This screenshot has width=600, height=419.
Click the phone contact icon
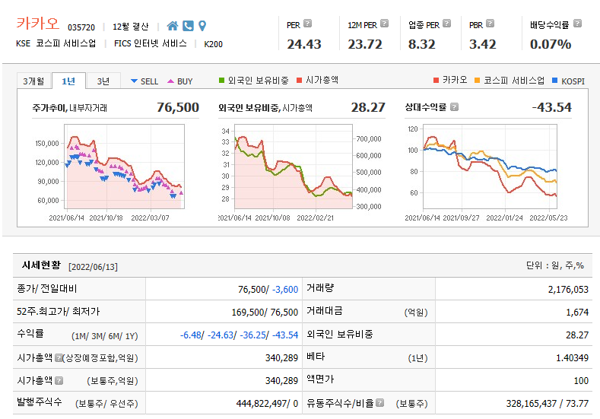pyautogui.click(x=188, y=26)
